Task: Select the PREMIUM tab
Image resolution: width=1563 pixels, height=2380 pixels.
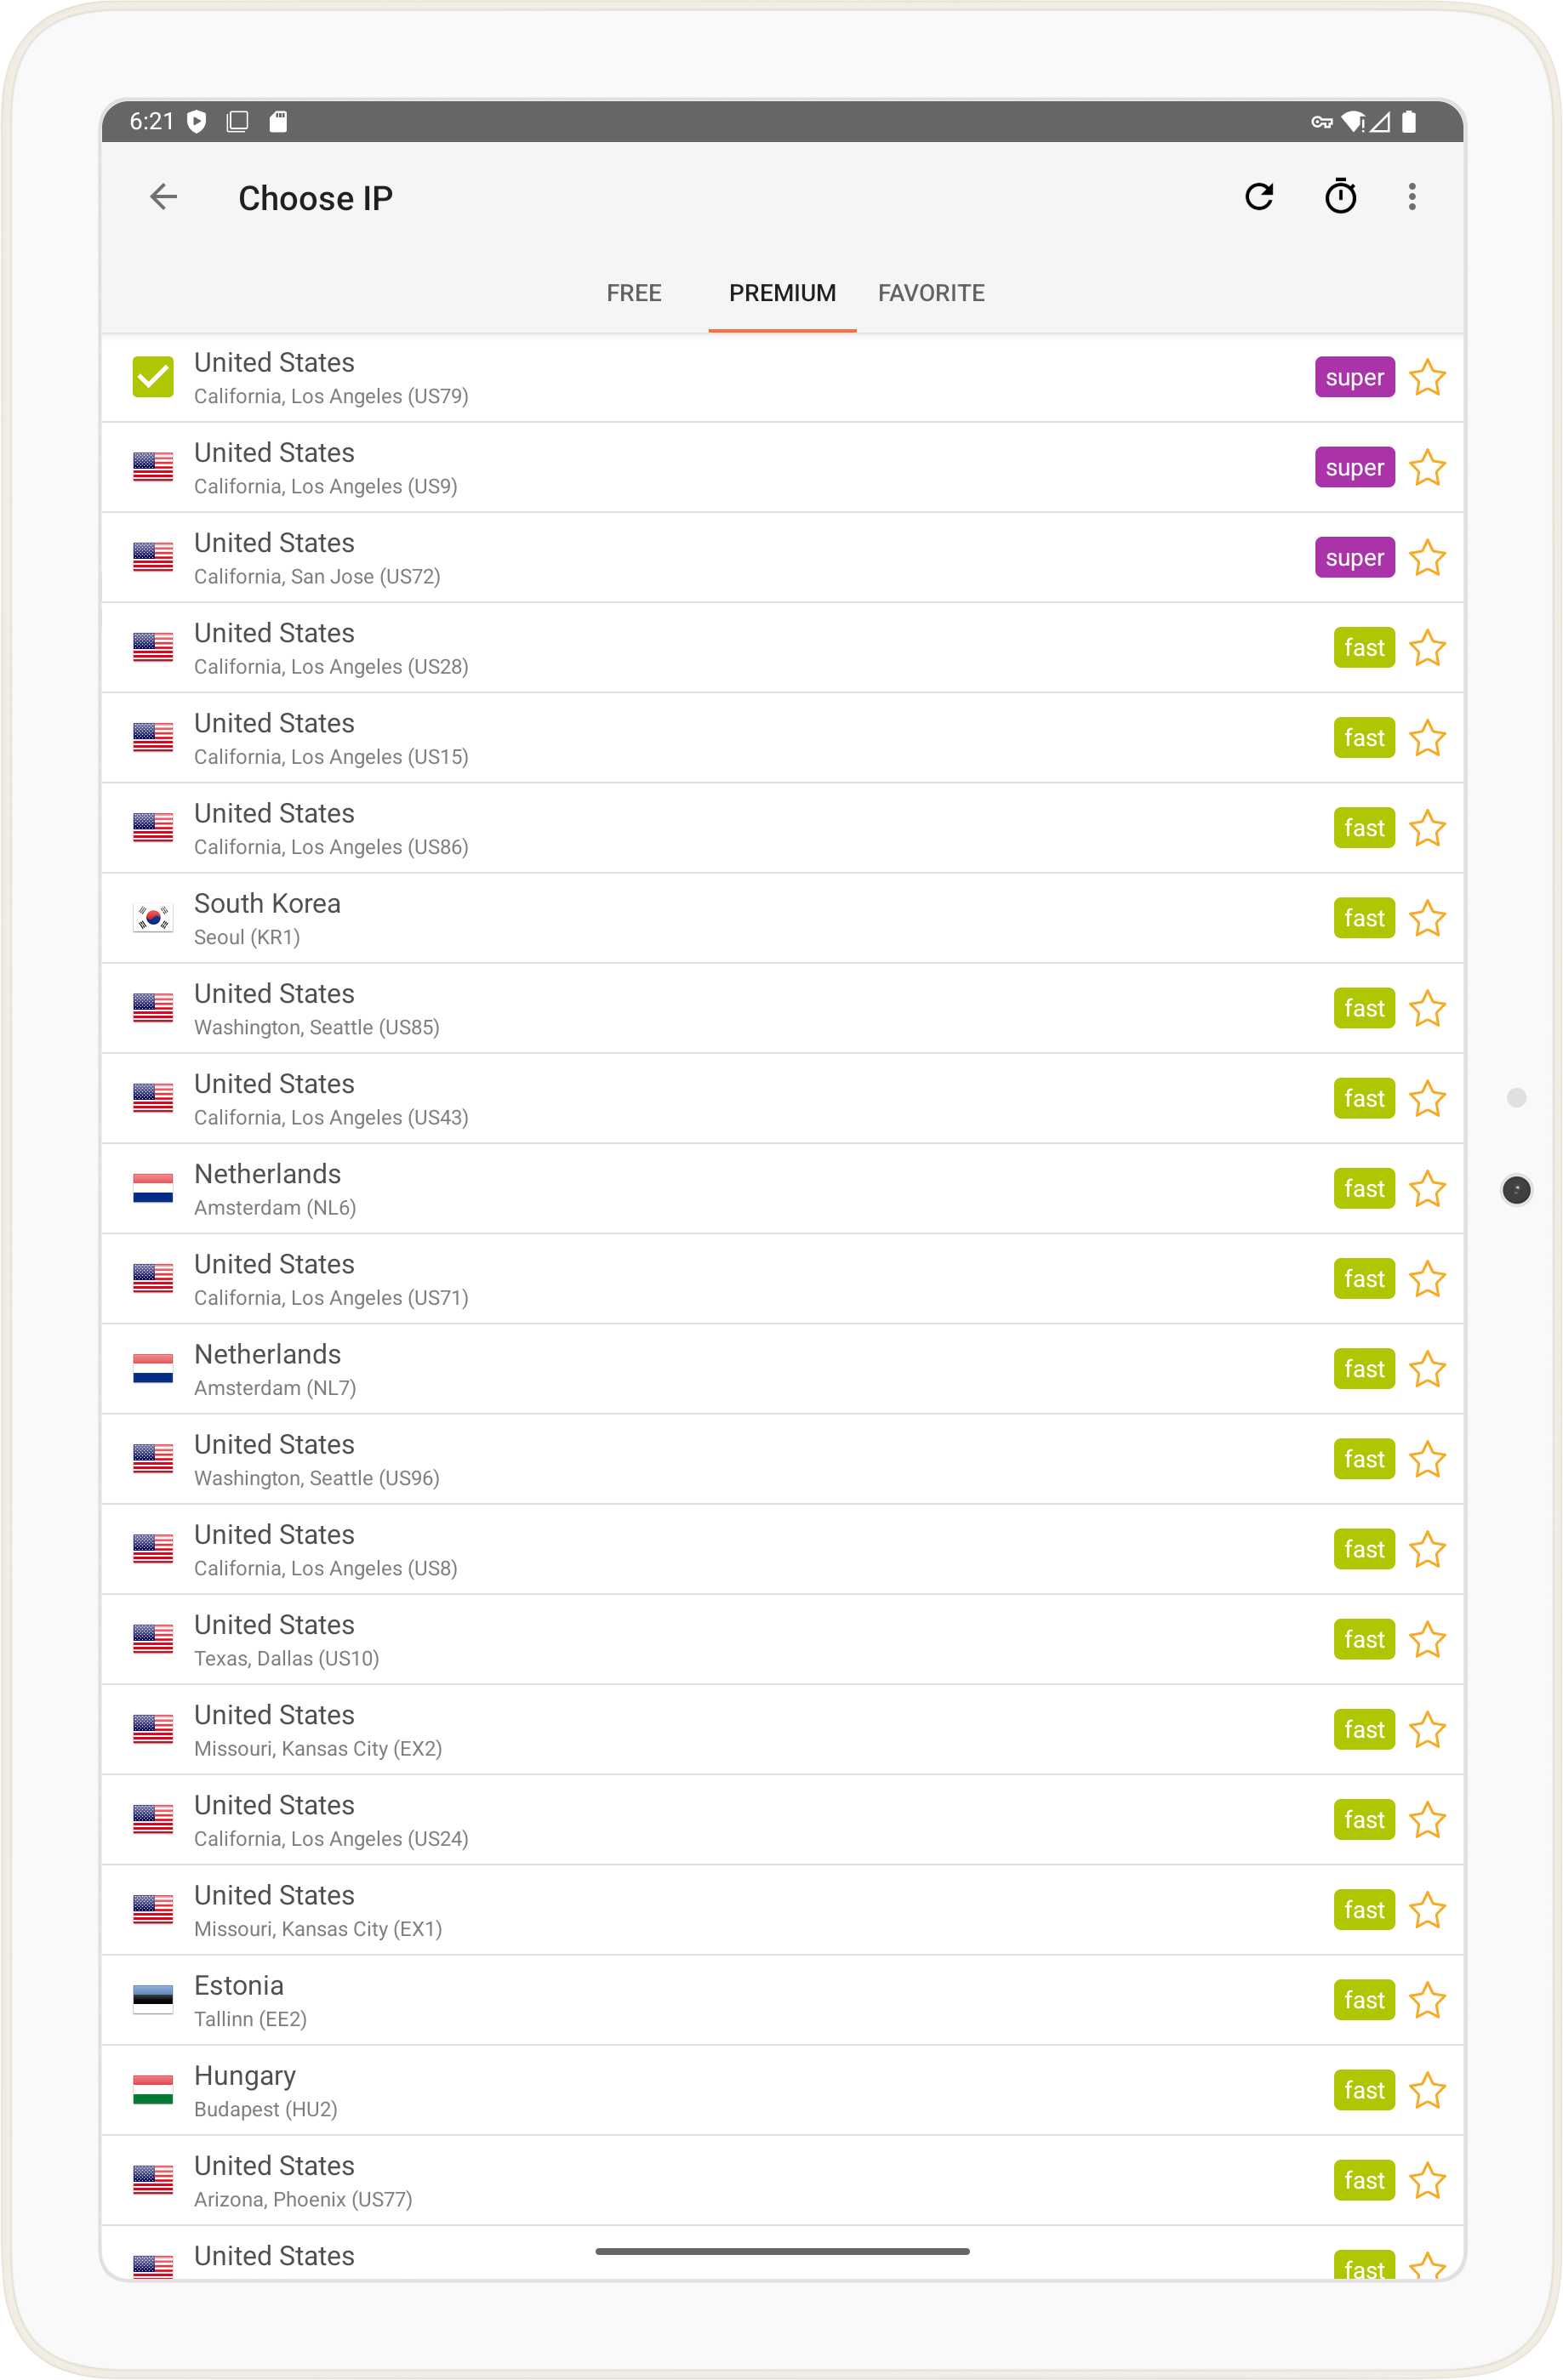Action: tap(782, 293)
